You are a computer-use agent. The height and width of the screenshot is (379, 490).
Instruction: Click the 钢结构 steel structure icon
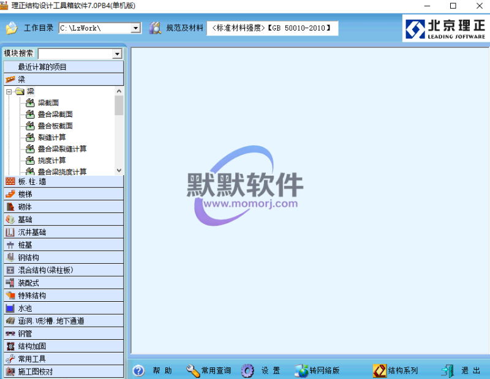(10, 257)
